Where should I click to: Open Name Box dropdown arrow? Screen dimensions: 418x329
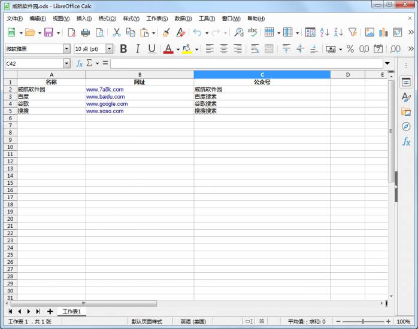click(x=66, y=63)
